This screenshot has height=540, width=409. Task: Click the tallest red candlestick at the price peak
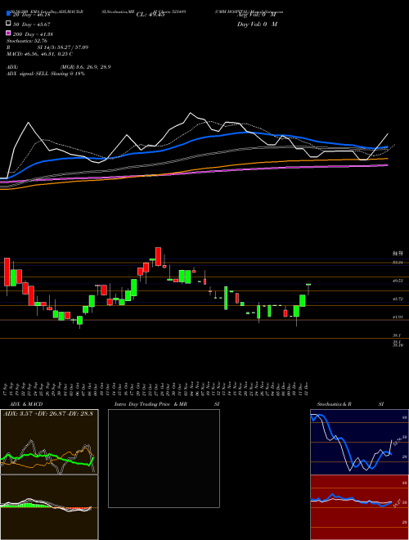coord(158,257)
